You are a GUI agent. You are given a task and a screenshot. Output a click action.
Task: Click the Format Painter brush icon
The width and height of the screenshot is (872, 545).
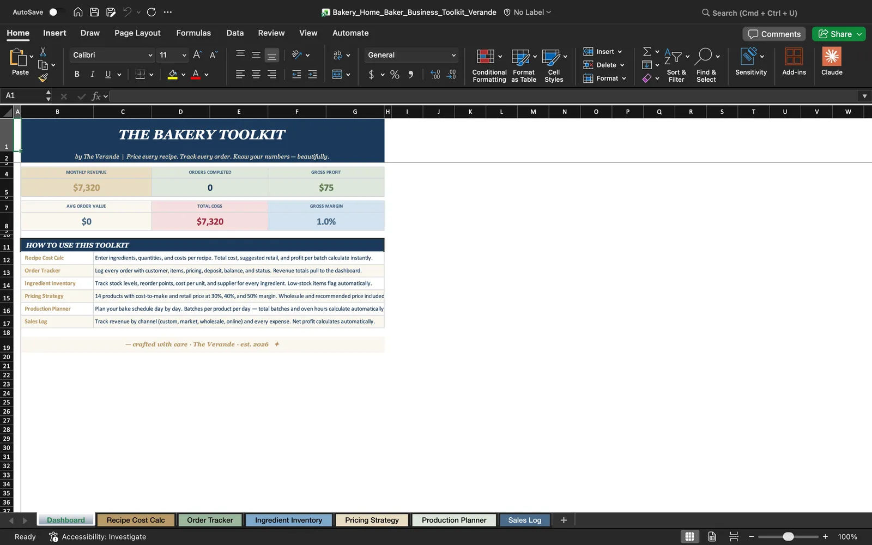tap(43, 78)
